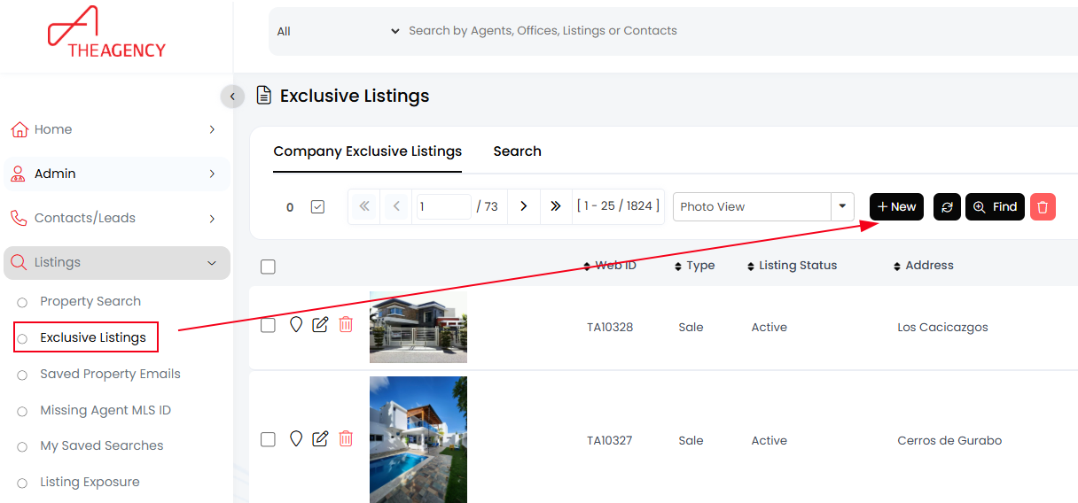The image size is (1078, 503).
Task: Open Property Search in sidebar
Action: click(90, 301)
